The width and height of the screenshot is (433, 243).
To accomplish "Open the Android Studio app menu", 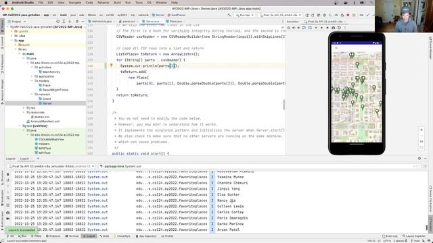I will pos(22,3).
